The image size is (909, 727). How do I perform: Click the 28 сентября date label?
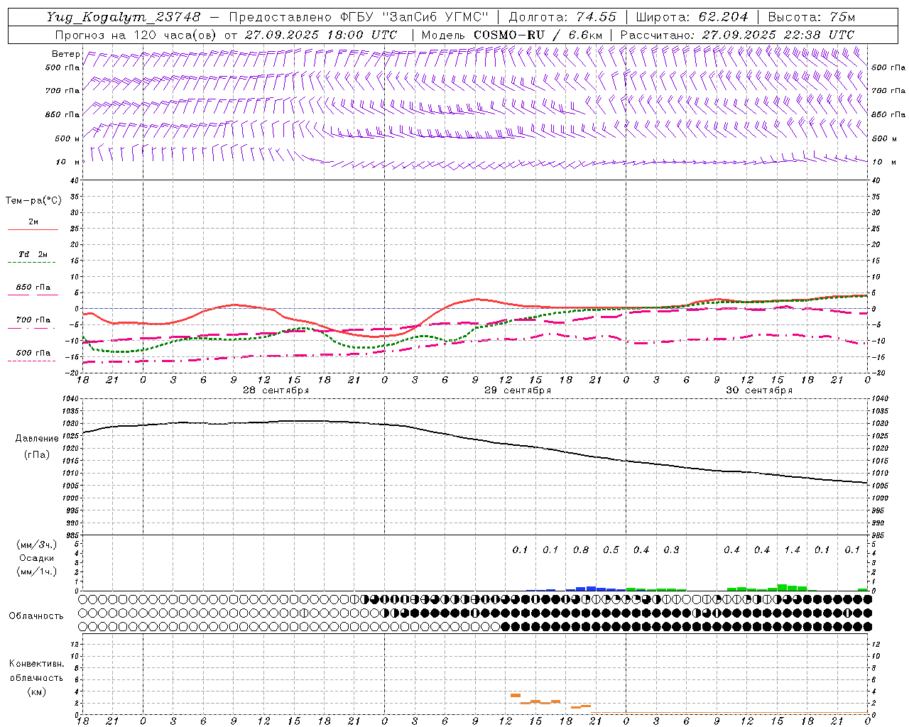click(x=276, y=390)
